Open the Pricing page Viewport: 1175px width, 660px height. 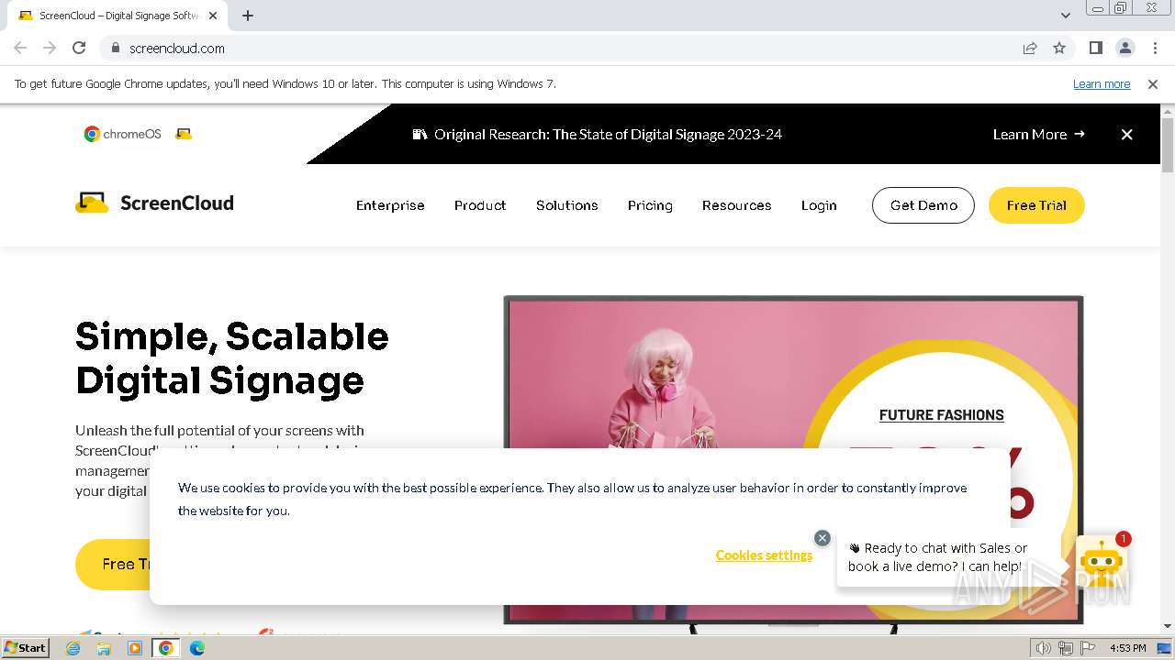pyautogui.click(x=650, y=205)
